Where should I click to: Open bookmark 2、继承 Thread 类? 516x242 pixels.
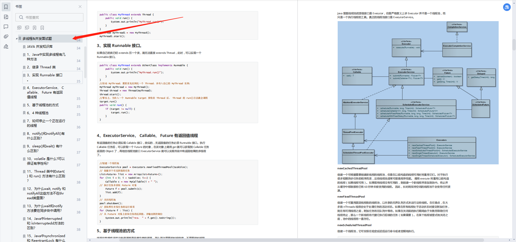(41, 67)
